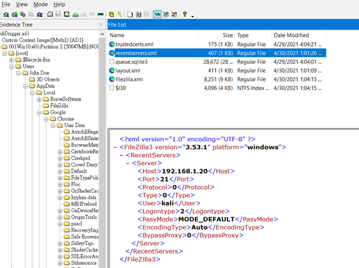Viewport: 359px width, 268px height.
Task: Collapse the Server XML element
Action: (128, 163)
